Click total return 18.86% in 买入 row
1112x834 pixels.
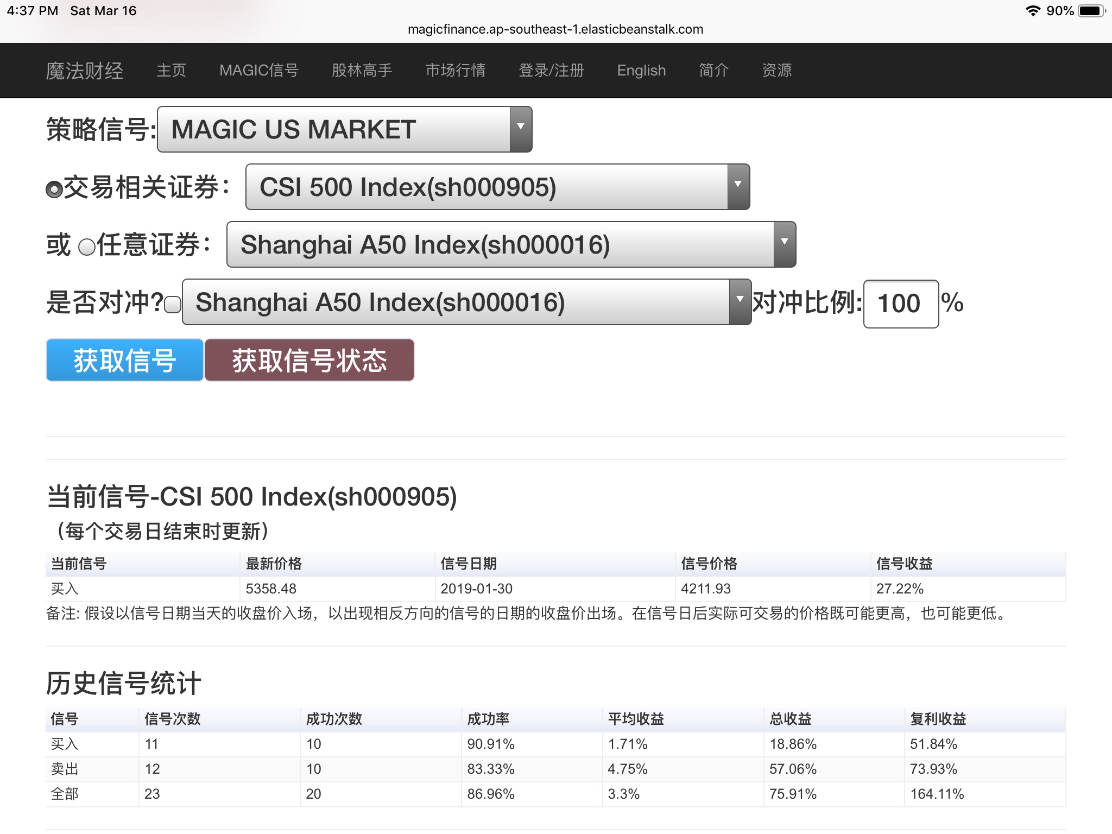(793, 744)
